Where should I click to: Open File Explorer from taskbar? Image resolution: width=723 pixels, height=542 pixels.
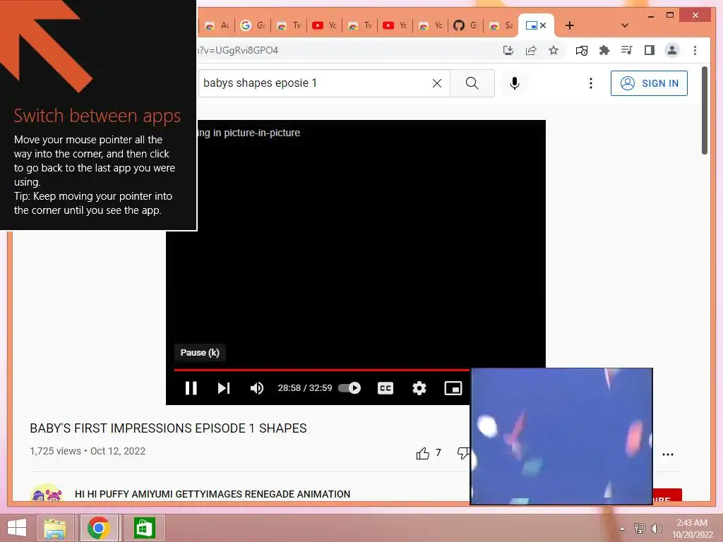[55, 528]
